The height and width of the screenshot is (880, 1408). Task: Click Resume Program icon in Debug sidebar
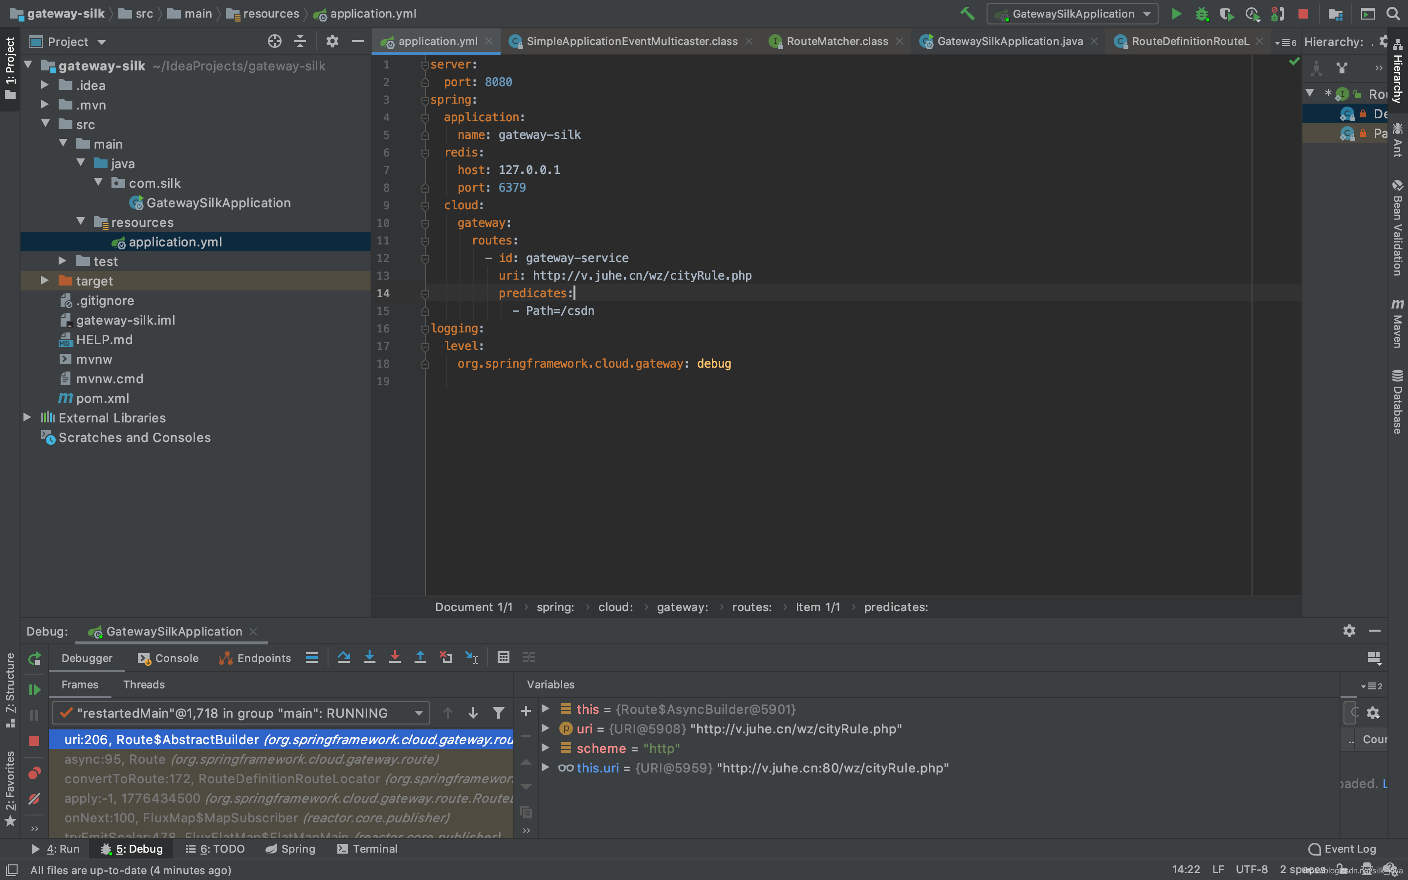[x=35, y=690]
